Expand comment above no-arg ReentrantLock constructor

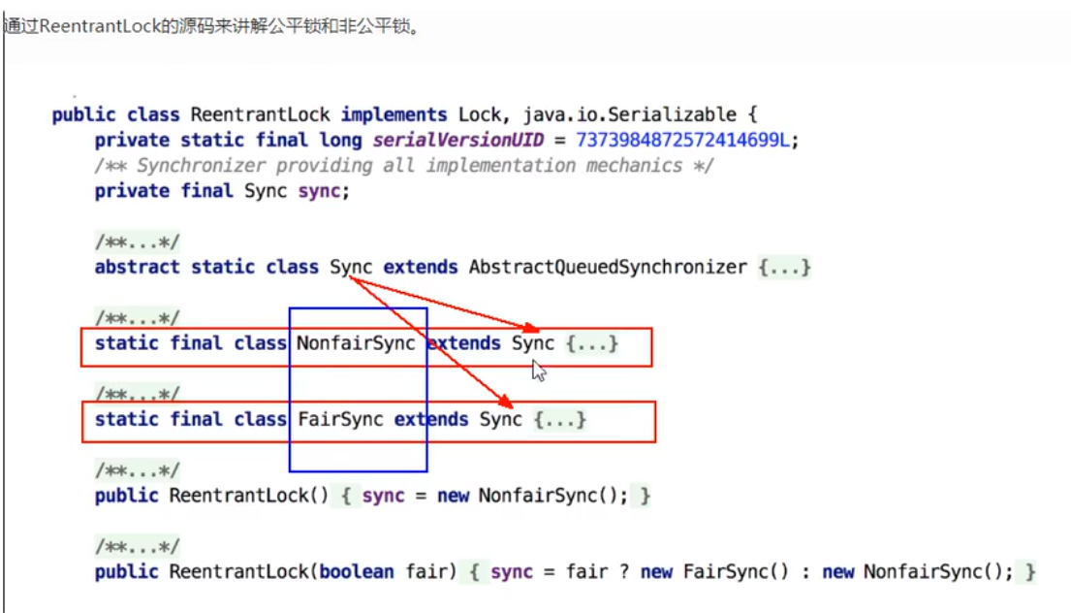(x=138, y=470)
